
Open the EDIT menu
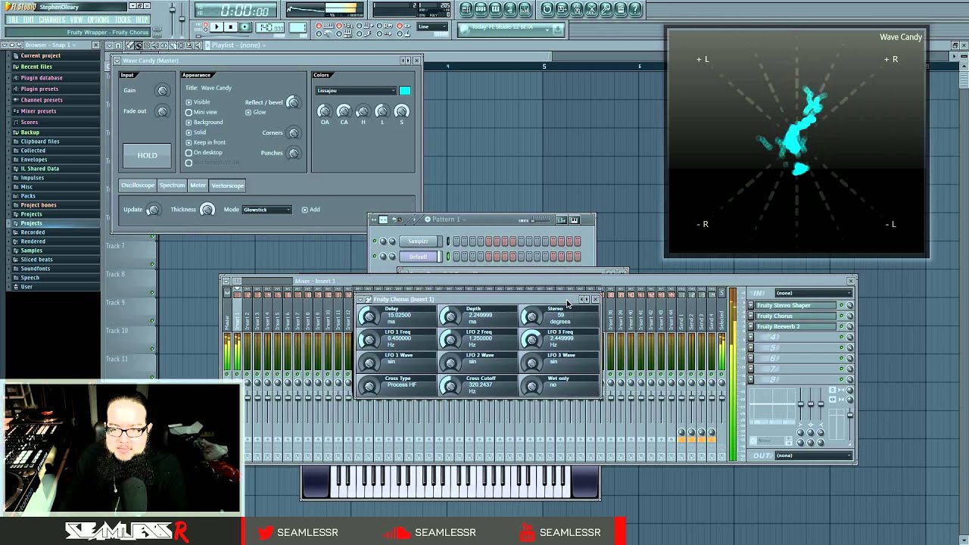click(29, 20)
